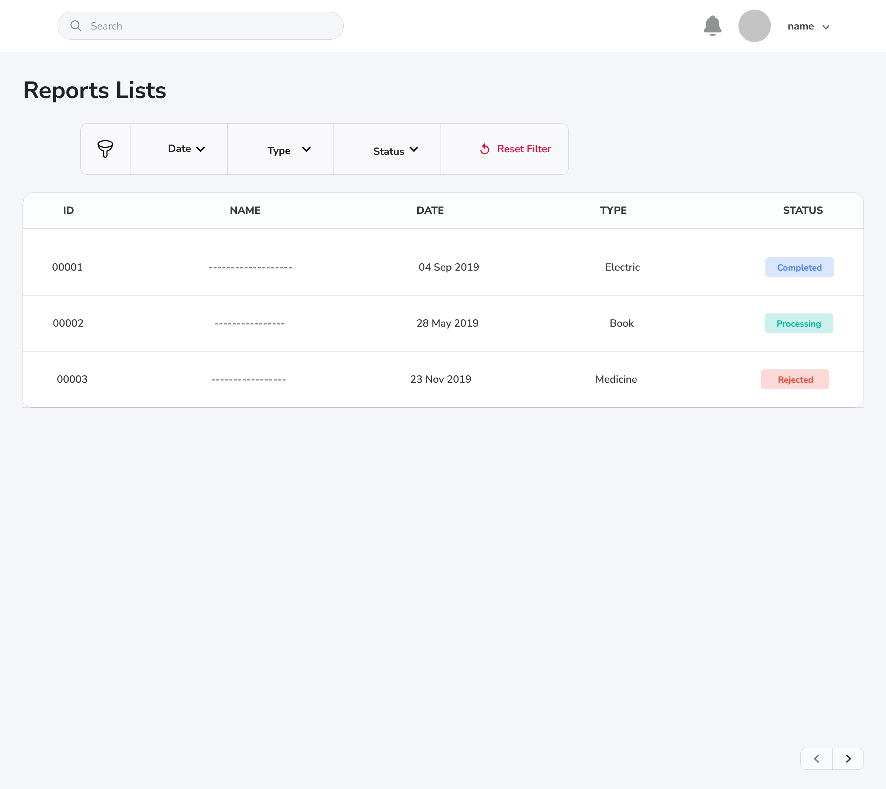Select report row ID 00002

68,323
